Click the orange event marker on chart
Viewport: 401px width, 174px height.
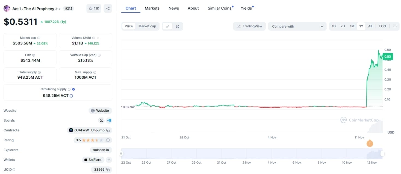pyautogui.click(x=370, y=143)
